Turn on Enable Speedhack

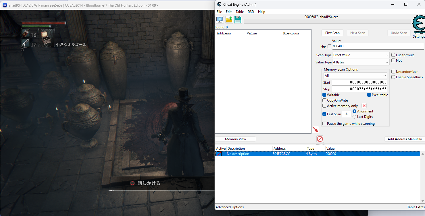pos(393,77)
